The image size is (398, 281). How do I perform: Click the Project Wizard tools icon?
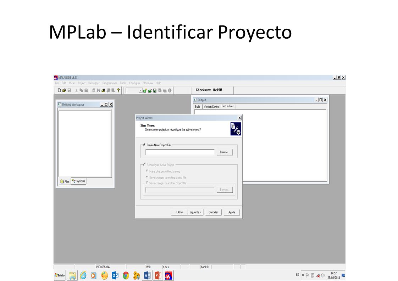coord(236,129)
